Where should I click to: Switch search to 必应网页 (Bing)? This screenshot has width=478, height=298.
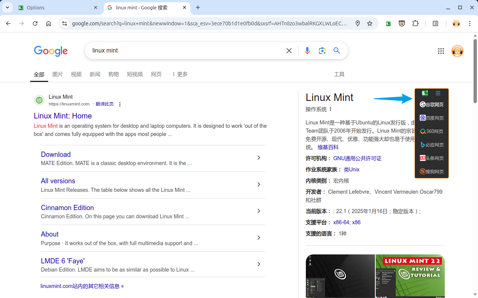432,145
